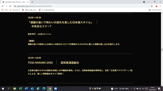The width and height of the screenshot is (163, 91).
Task: Close the JAPANESE SAKE FAIR tab
Action: coord(28,2)
